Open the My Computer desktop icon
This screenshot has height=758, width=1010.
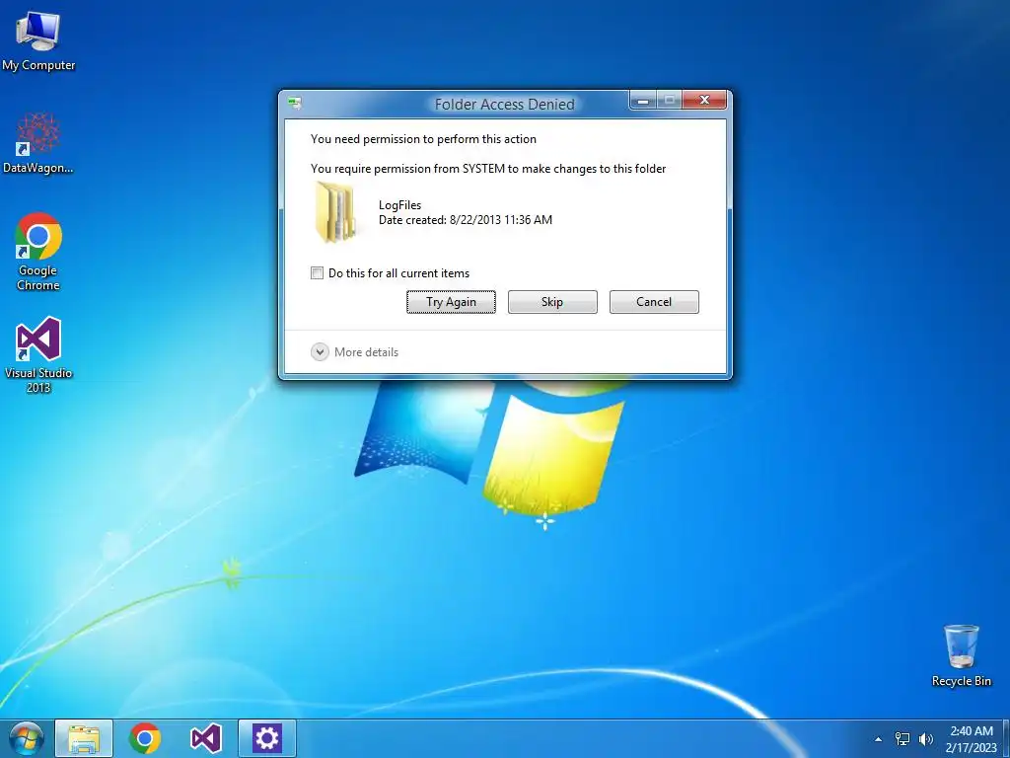(38, 40)
